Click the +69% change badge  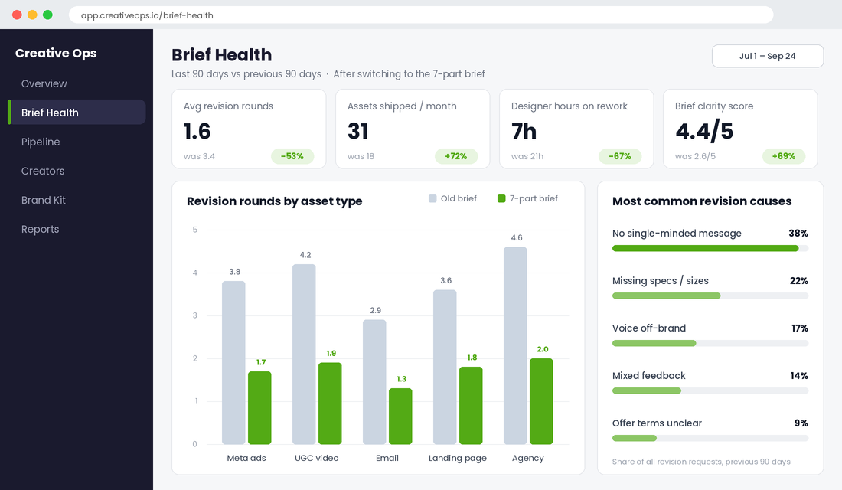(x=784, y=156)
